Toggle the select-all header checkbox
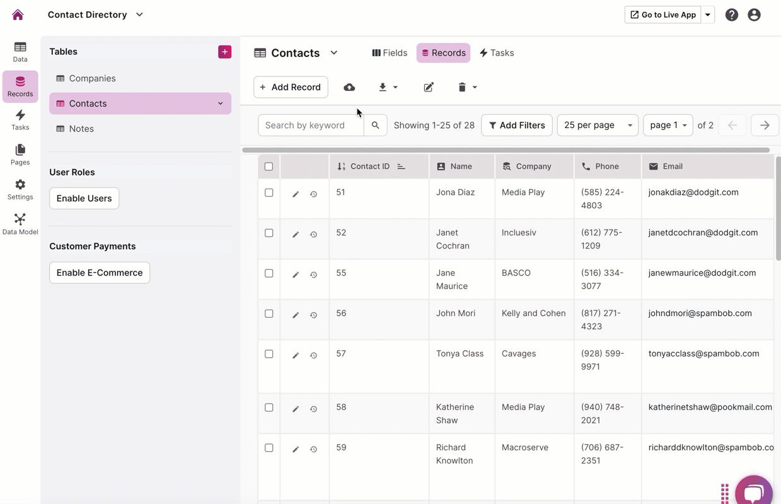781x504 pixels. [x=269, y=167]
